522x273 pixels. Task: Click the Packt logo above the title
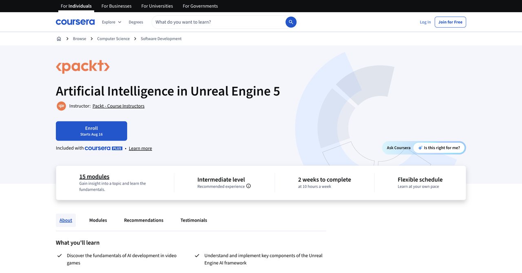pos(83,67)
